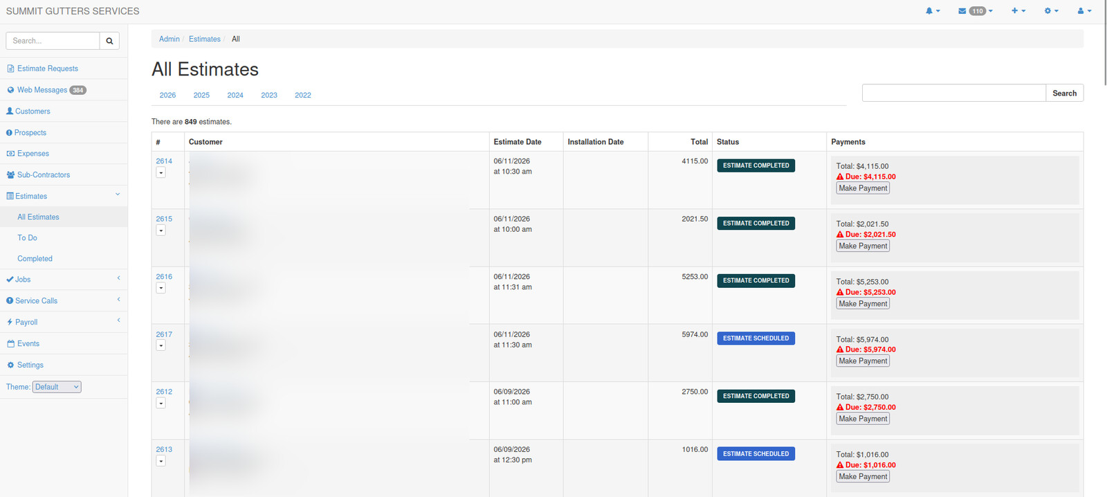Open the plus quick-add menu
This screenshot has height=497, width=1107.
(1018, 11)
